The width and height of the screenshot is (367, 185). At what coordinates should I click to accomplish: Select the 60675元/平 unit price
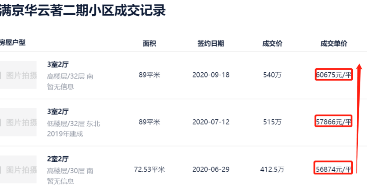pyautogui.click(x=334, y=75)
